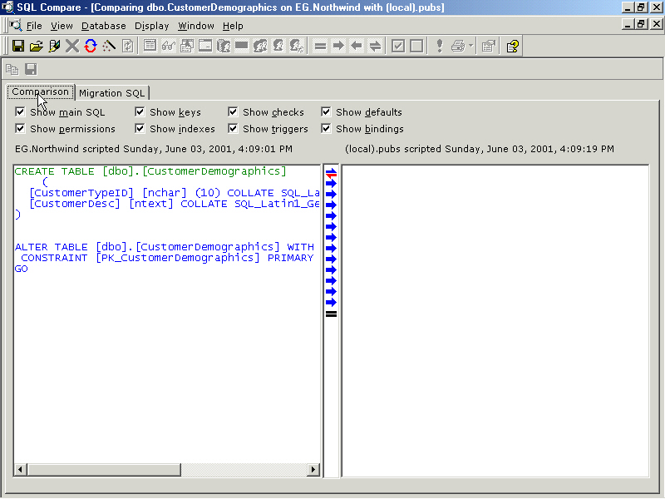
Task: Toggle the Show defaults checkbox
Action: tap(326, 112)
